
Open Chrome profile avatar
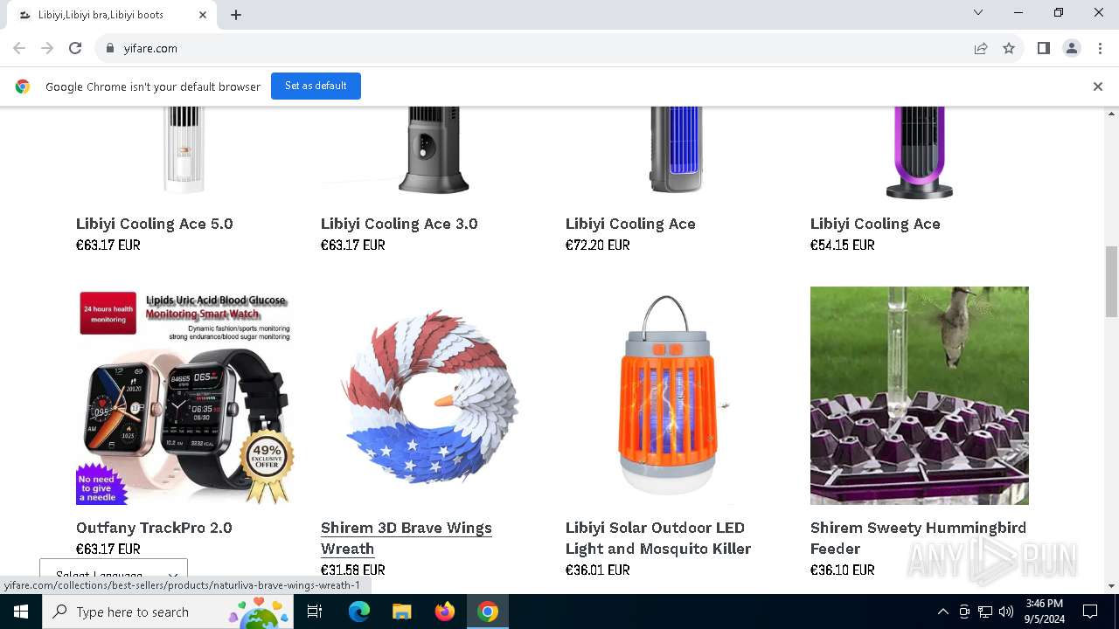(x=1072, y=48)
